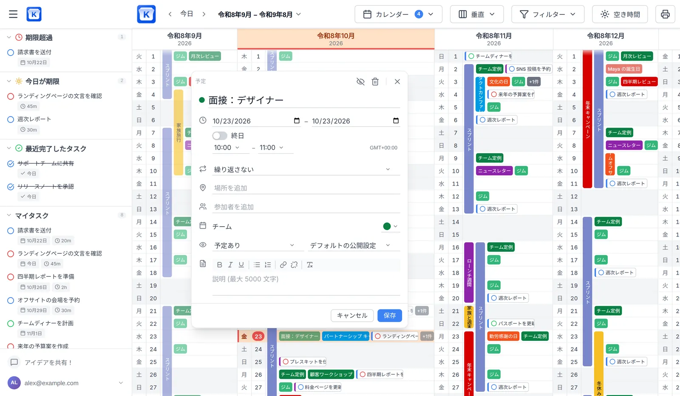Go to previous period arrow
This screenshot has width=680, height=396.
pyautogui.click(x=170, y=14)
